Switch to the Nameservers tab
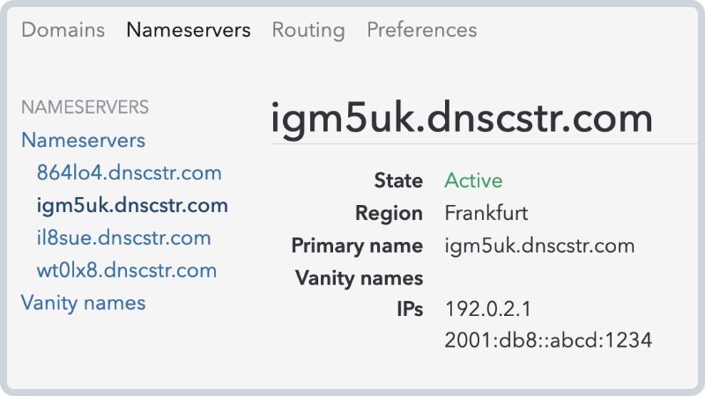 189,30
